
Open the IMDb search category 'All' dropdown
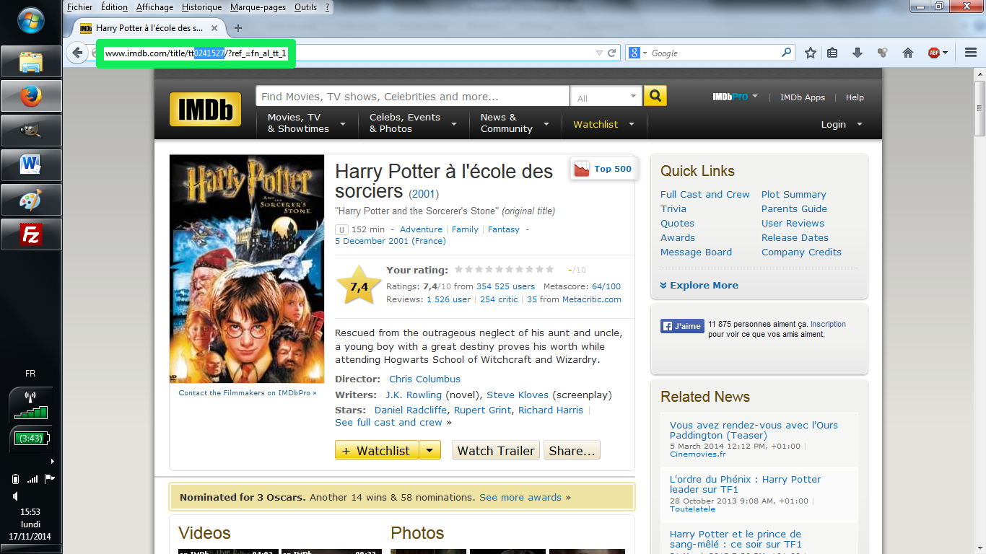click(x=606, y=97)
